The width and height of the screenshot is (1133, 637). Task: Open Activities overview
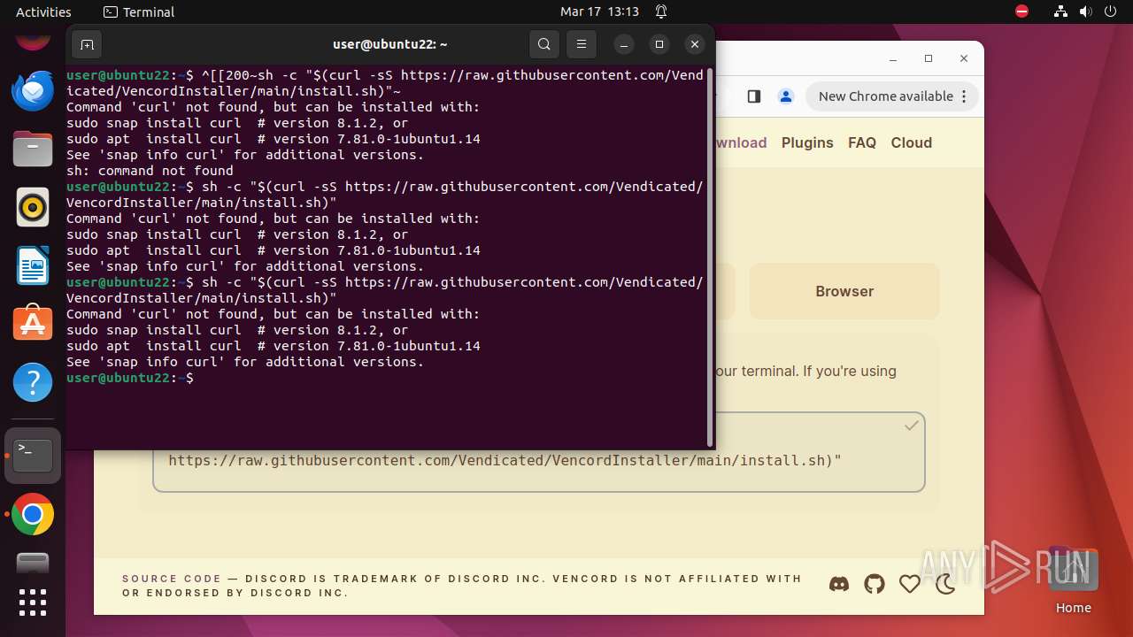[43, 12]
